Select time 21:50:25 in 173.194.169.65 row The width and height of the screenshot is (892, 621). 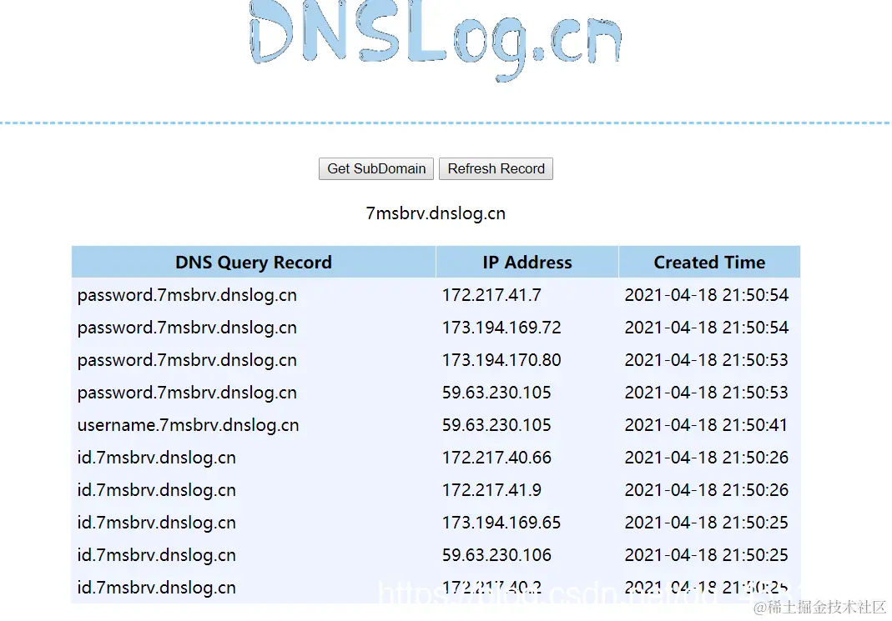click(x=707, y=522)
